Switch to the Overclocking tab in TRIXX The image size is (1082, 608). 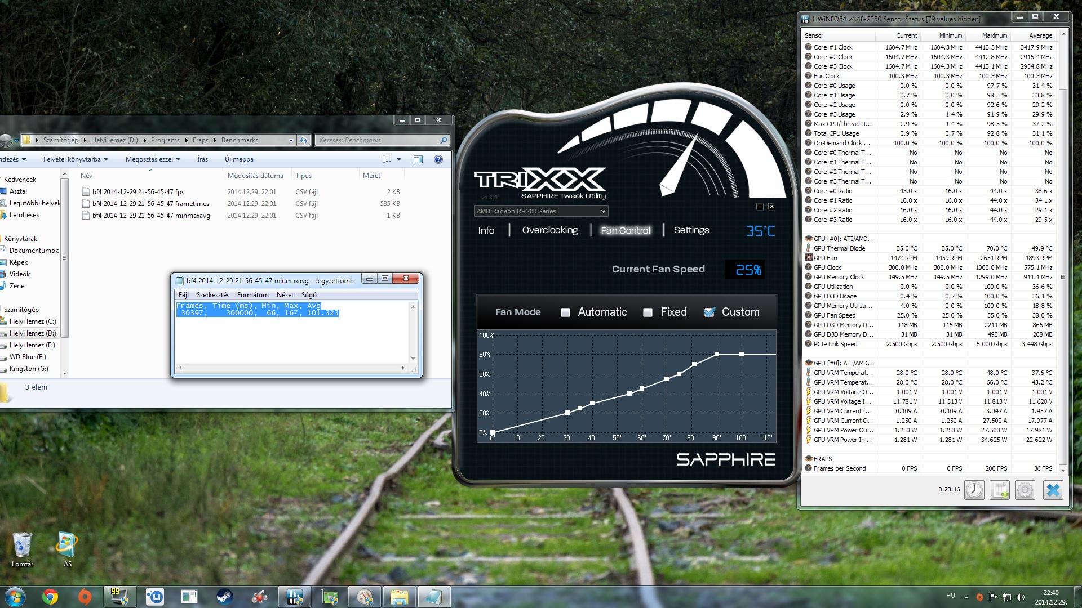click(549, 230)
